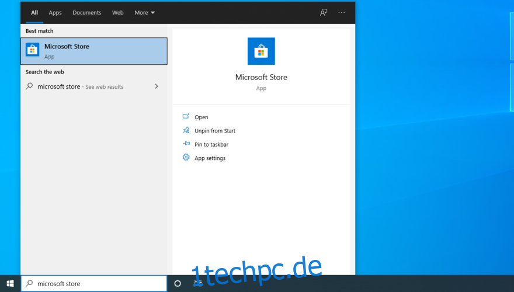The width and height of the screenshot is (514, 292).
Task: Open App settings
Action: pyautogui.click(x=210, y=158)
